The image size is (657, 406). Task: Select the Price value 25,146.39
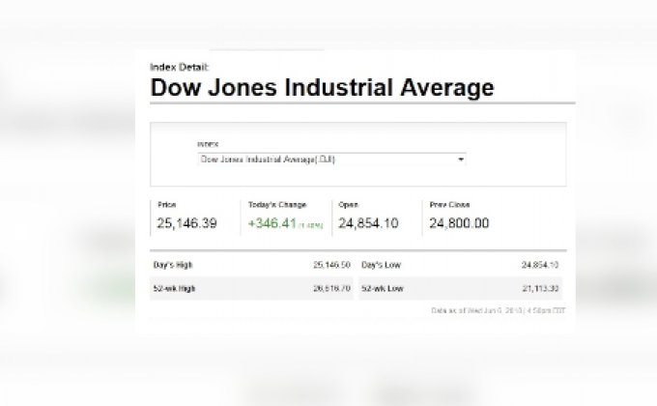pyautogui.click(x=186, y=223)
